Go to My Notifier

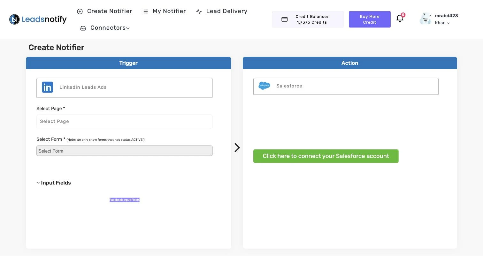(164, 11)
